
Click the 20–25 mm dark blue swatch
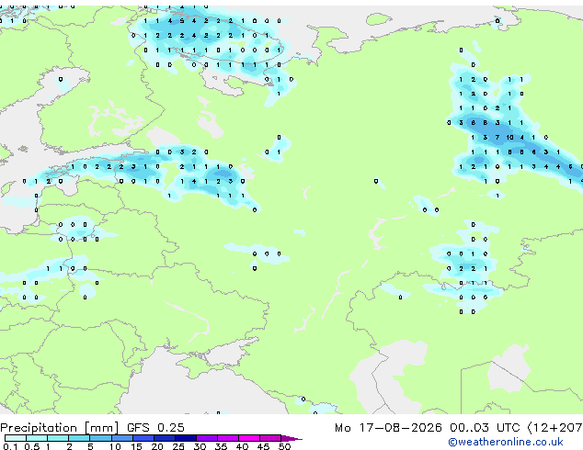(164, 438)
